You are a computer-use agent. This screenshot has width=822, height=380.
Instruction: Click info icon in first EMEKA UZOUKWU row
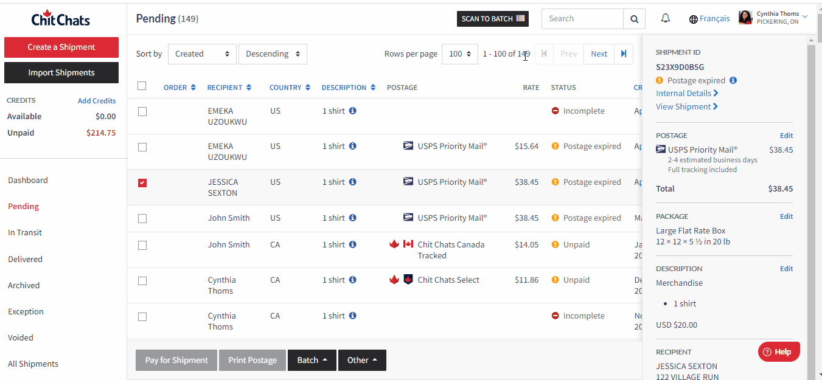[353, 111]
